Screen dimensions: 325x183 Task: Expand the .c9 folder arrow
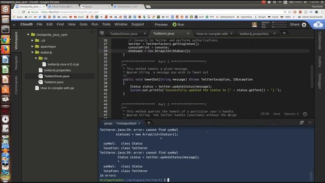[x=32, y=41]
